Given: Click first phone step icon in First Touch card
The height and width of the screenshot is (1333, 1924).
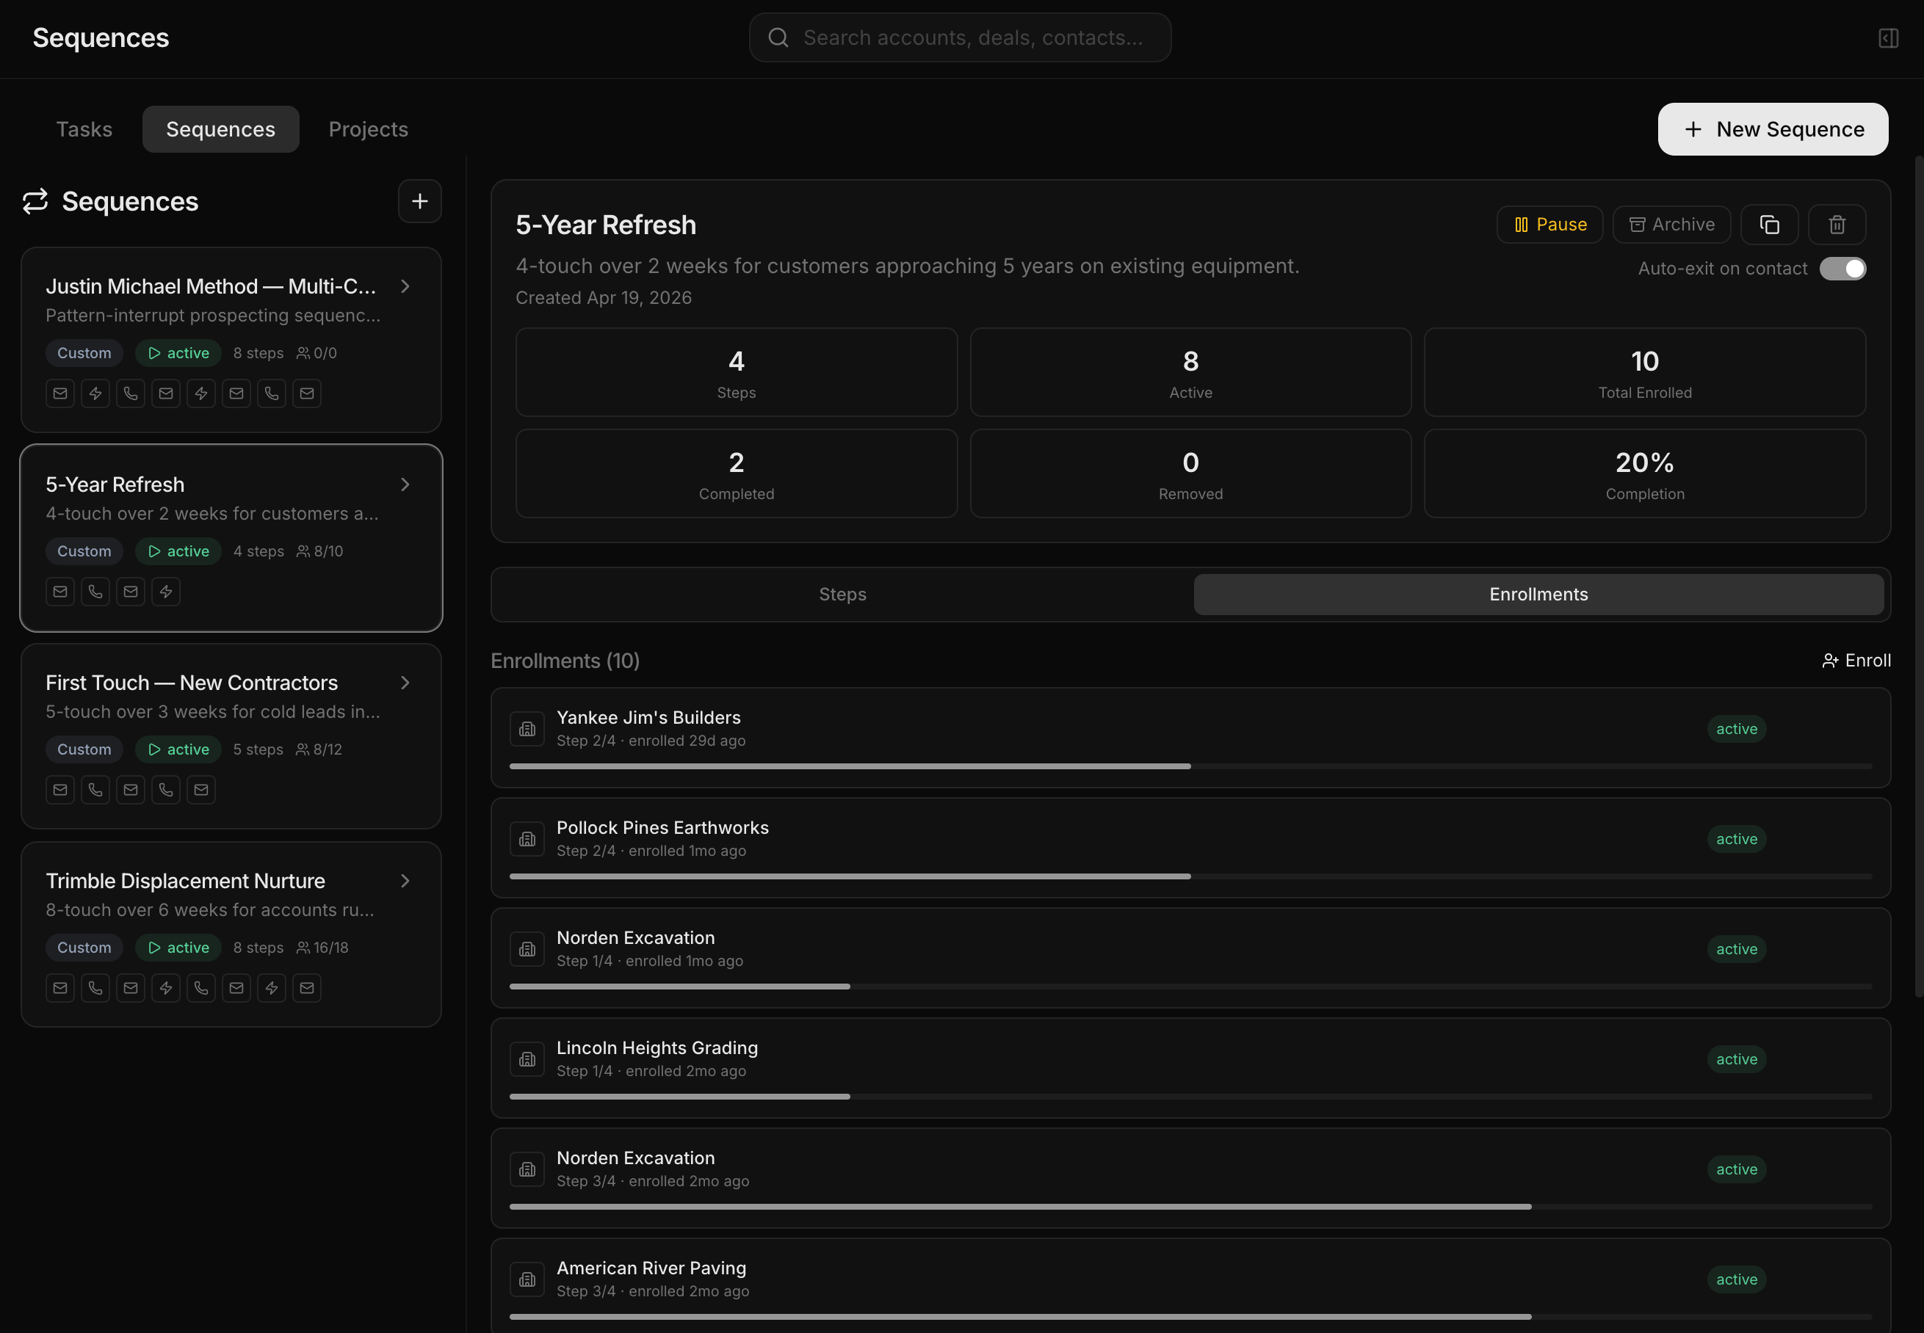Looking at the screenshot, I should [x=95, y=789].
